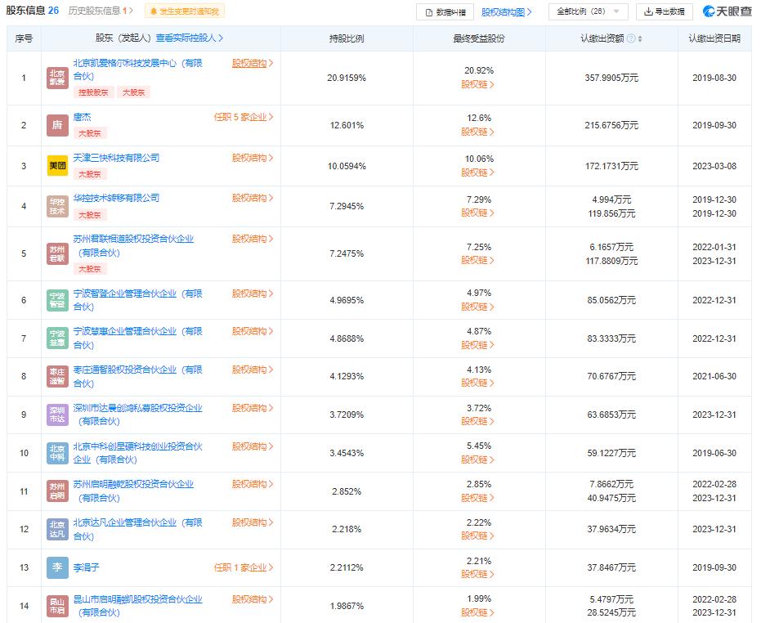Open the 全部比例 (26) dropdown
Image resolution: width=761 pixels, height=623 pixels.
[x=589, y=11]
